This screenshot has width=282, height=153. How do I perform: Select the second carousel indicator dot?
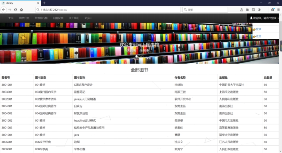click(x=139, y=56)
